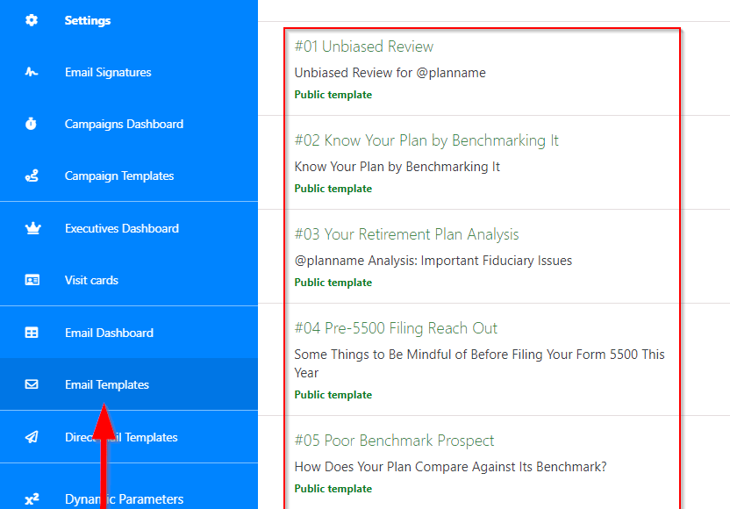Click subject line 'Unbiased Review for @planname'
Viewport: 730px width, 509px height.
(x=390, y=73)
